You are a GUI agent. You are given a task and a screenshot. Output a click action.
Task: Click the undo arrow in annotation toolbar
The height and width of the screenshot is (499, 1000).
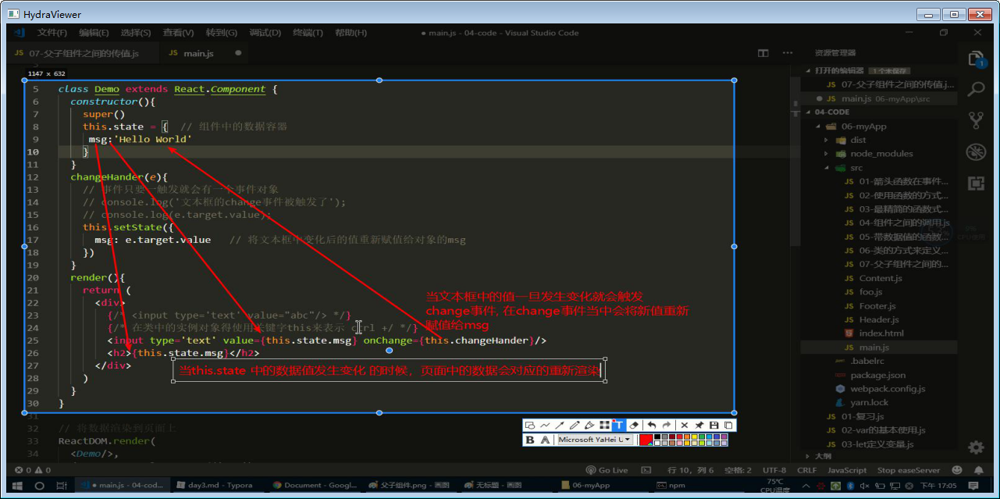[651, 426]
